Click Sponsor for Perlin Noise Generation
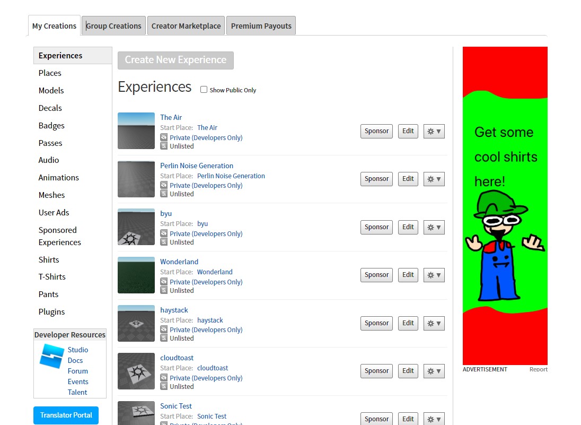This screenshot has width=581, height=425. (x=376, y=179)
